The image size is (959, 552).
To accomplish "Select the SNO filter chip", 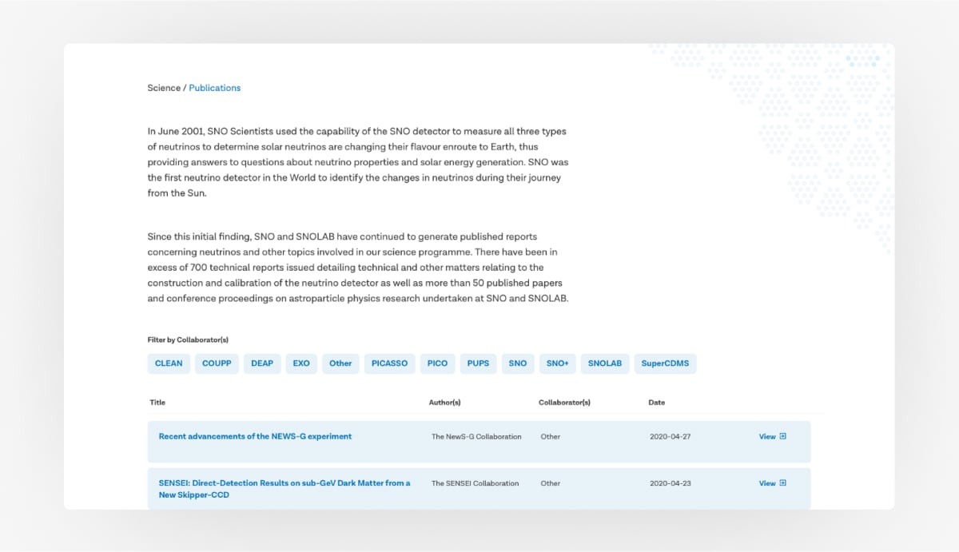I will click(518, 363).
